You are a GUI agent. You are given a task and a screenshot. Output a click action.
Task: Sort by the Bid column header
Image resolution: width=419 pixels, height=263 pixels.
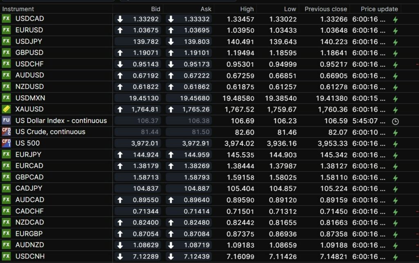pyautogui.click(x=155, y=9)
